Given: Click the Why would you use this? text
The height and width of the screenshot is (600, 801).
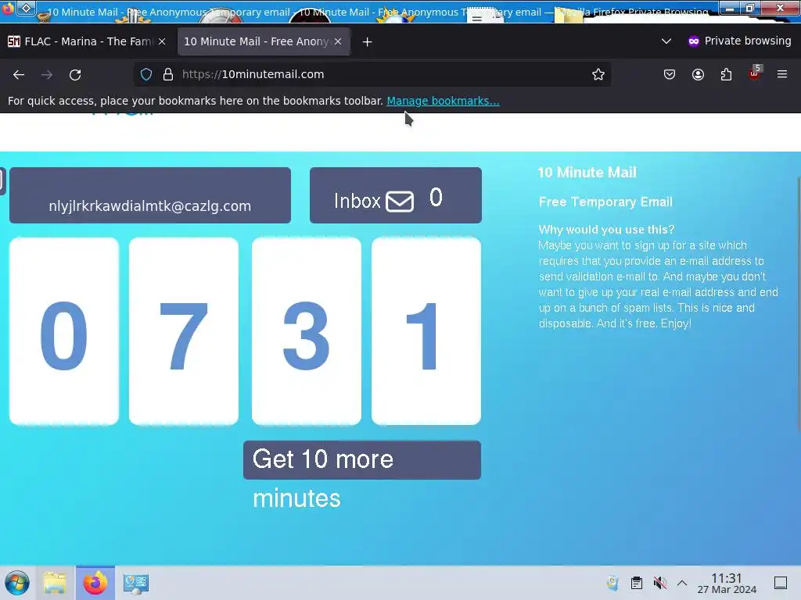Looking at the screenshot, I should tap(606, 230).
